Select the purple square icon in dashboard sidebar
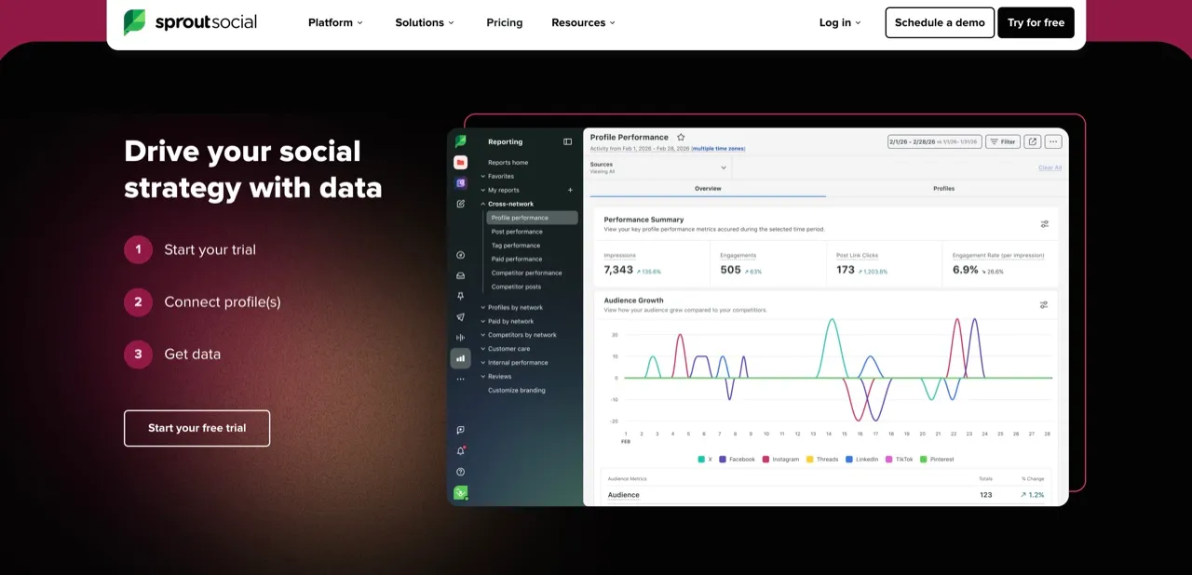This screenshot has width=1192, height=575. (460, 183)
